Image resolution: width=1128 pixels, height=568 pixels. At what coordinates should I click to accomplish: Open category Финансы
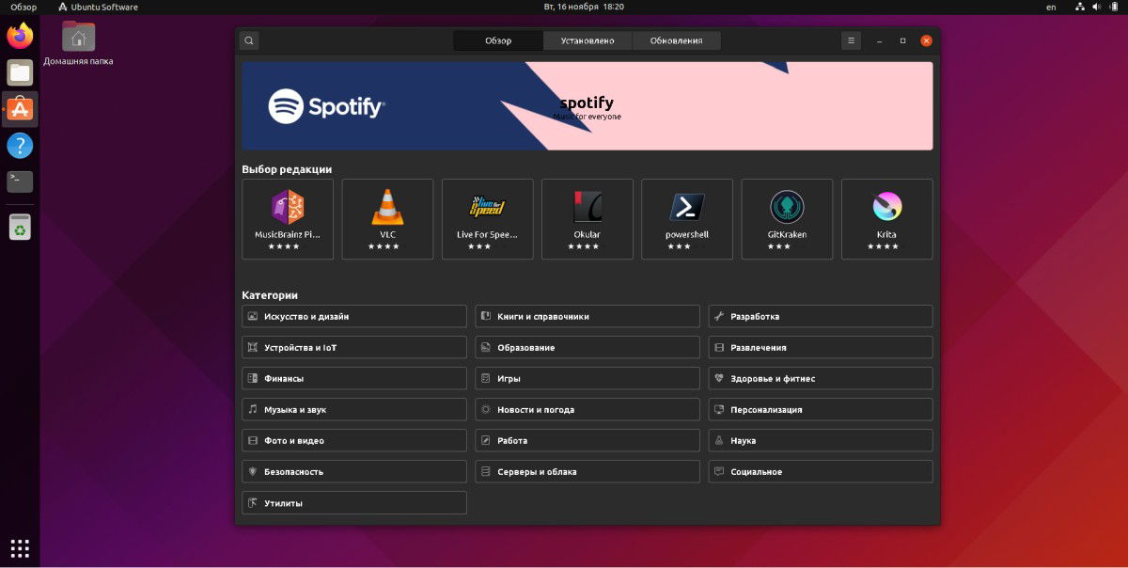(353, 378)
